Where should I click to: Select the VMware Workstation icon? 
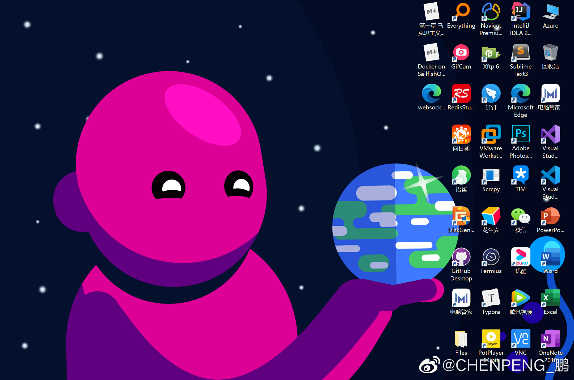coord(491,134)
